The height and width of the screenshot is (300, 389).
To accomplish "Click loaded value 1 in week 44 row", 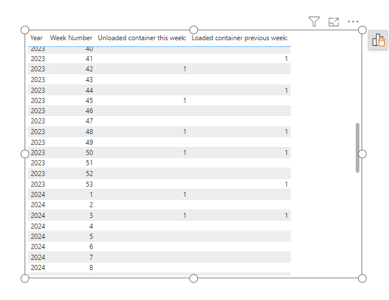I will (286, 90).
